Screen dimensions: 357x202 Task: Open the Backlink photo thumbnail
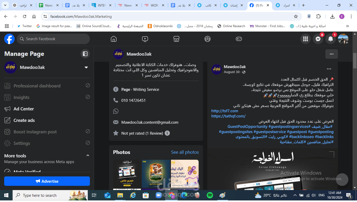coord(185,174)
